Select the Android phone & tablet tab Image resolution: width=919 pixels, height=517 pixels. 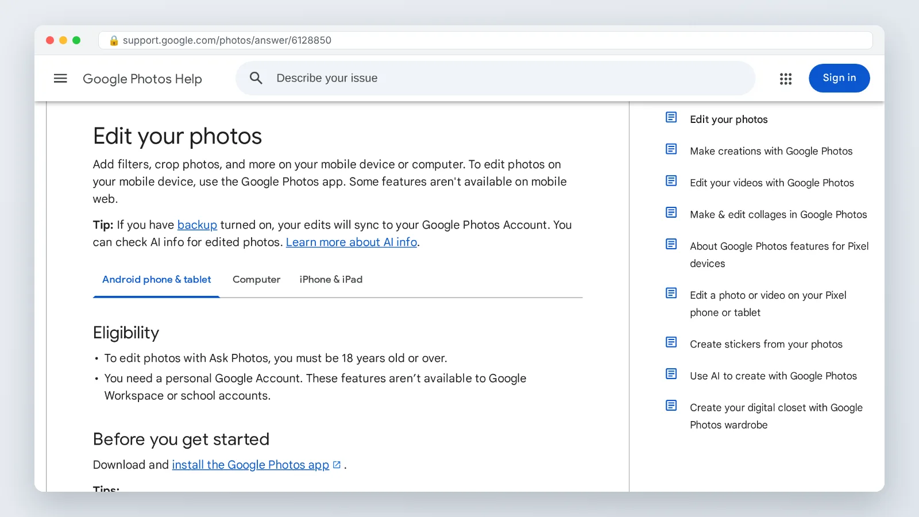pyautogui.click(x=156, y=280)
